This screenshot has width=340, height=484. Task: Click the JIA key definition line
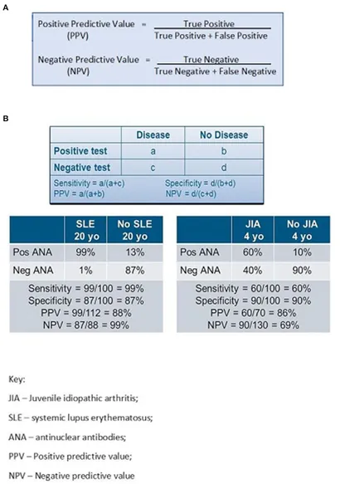[x=73, y=398]
